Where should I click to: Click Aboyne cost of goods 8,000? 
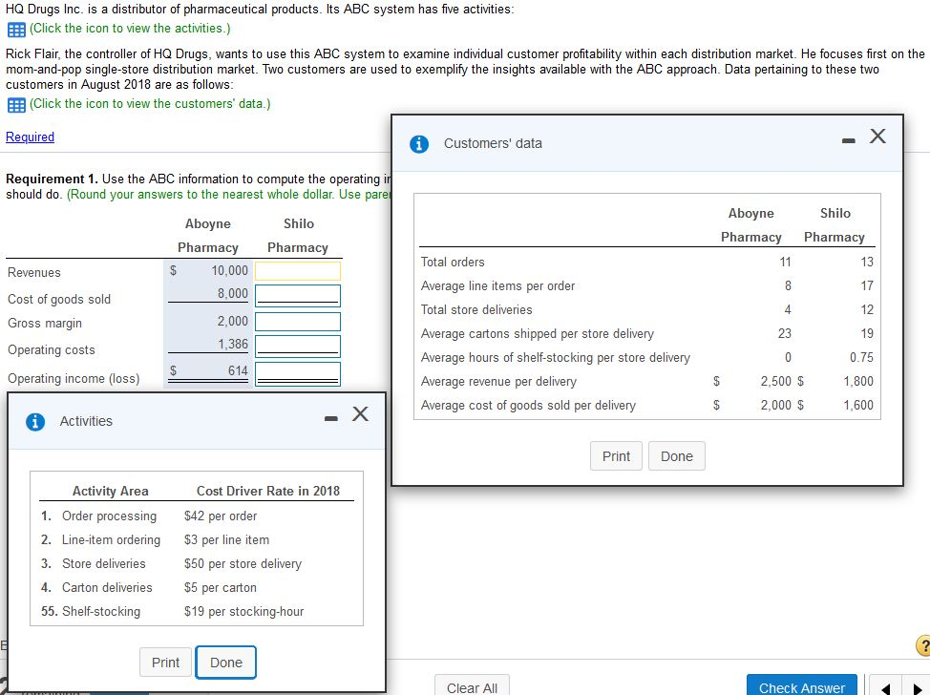233,293
